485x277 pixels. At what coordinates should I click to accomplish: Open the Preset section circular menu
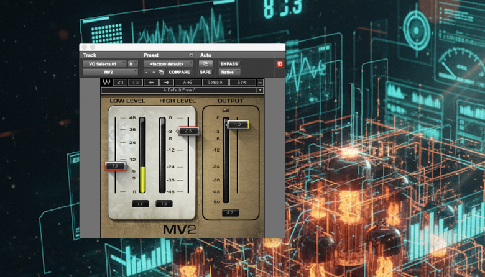point(191,55)
